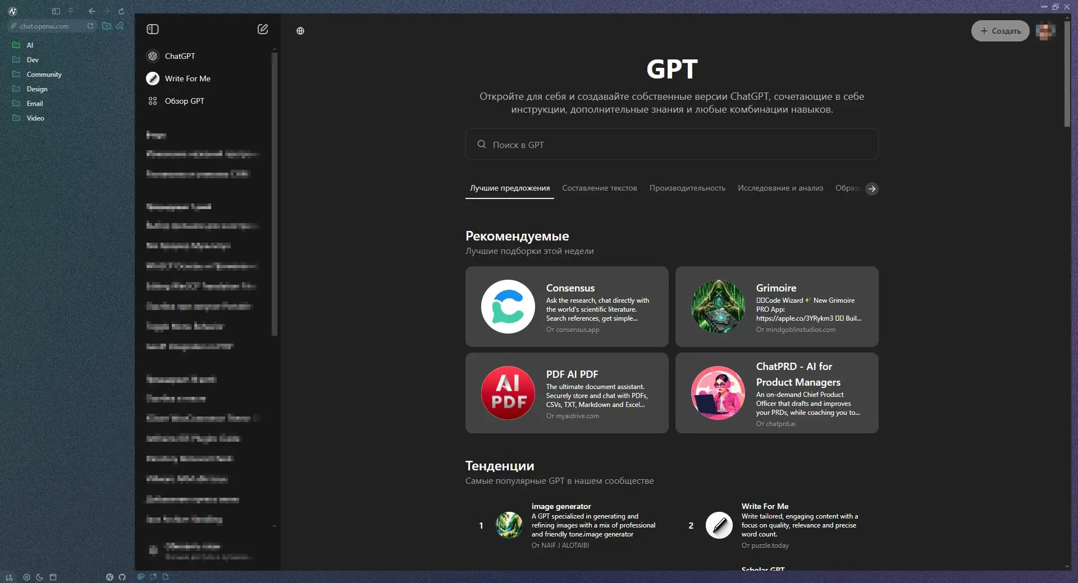This screenshot has width=1078, height=583.
Task: Click the Тенденции section heading
Action: tap(500, 466)
